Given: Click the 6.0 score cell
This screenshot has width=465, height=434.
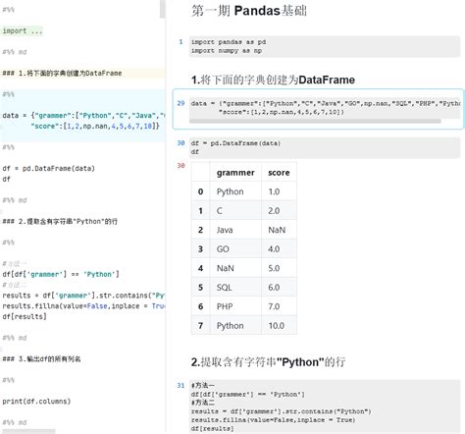Looking at the screenshot, I should click(x=274, y=288).
